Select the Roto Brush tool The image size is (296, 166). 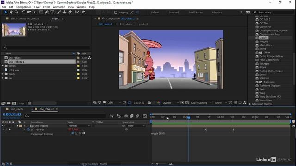coord(77,12)
